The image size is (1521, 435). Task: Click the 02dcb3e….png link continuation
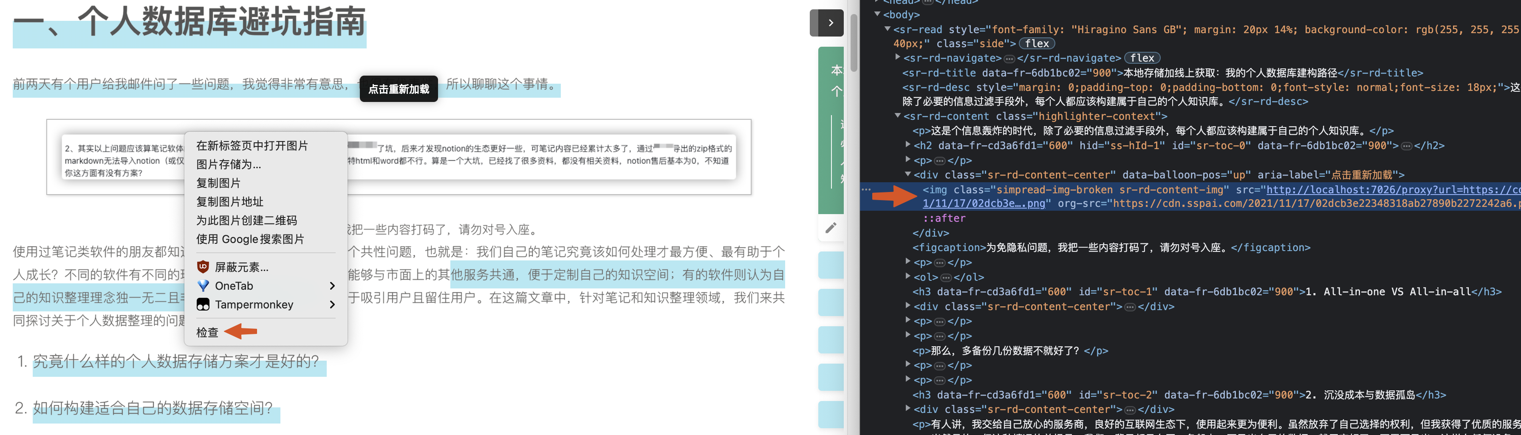click(984, 203)
